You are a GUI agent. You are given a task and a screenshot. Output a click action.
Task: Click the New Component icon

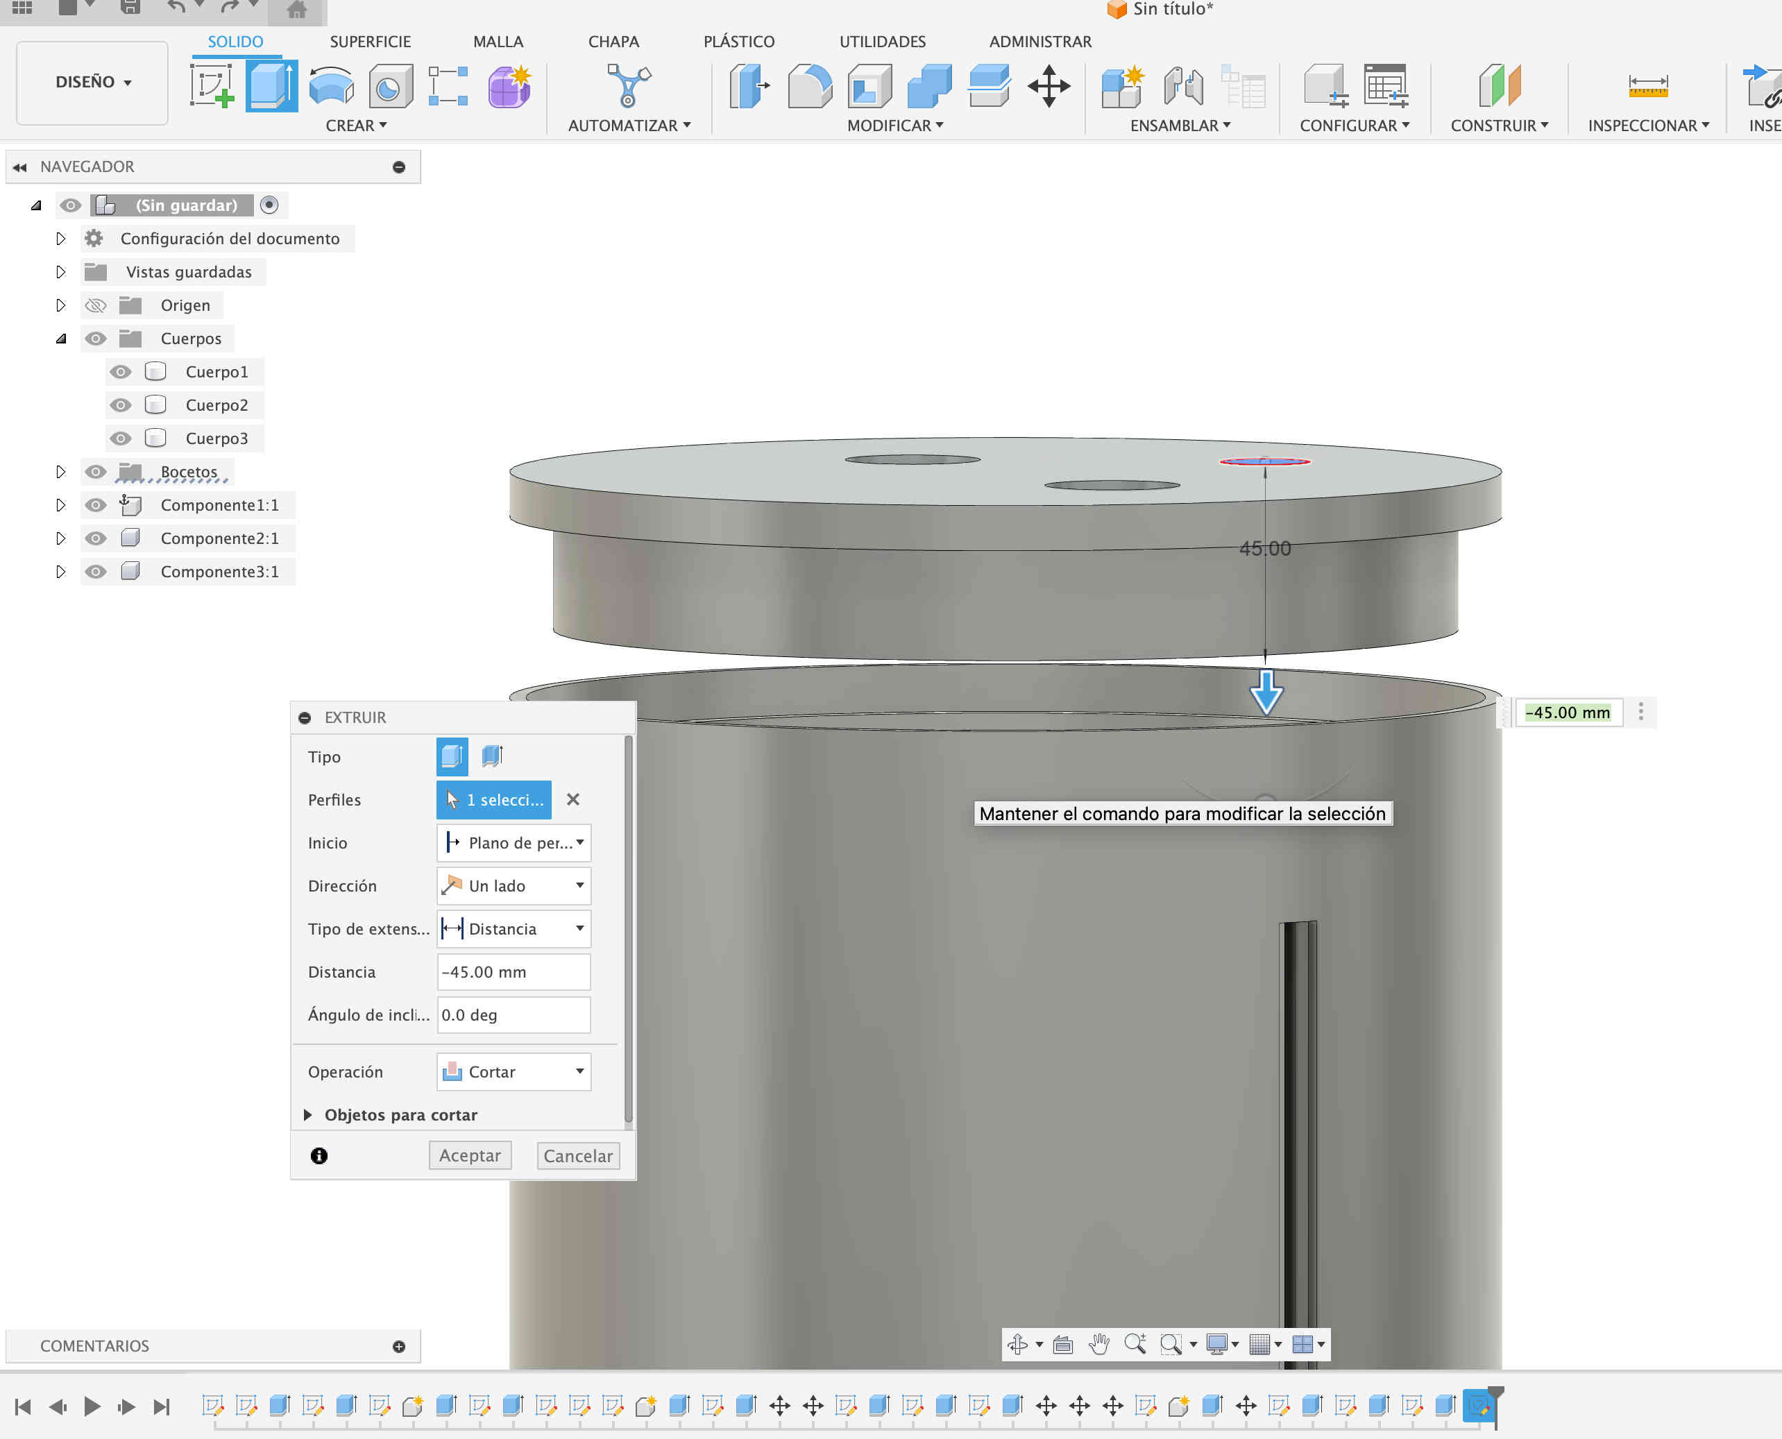[1122, 86]
